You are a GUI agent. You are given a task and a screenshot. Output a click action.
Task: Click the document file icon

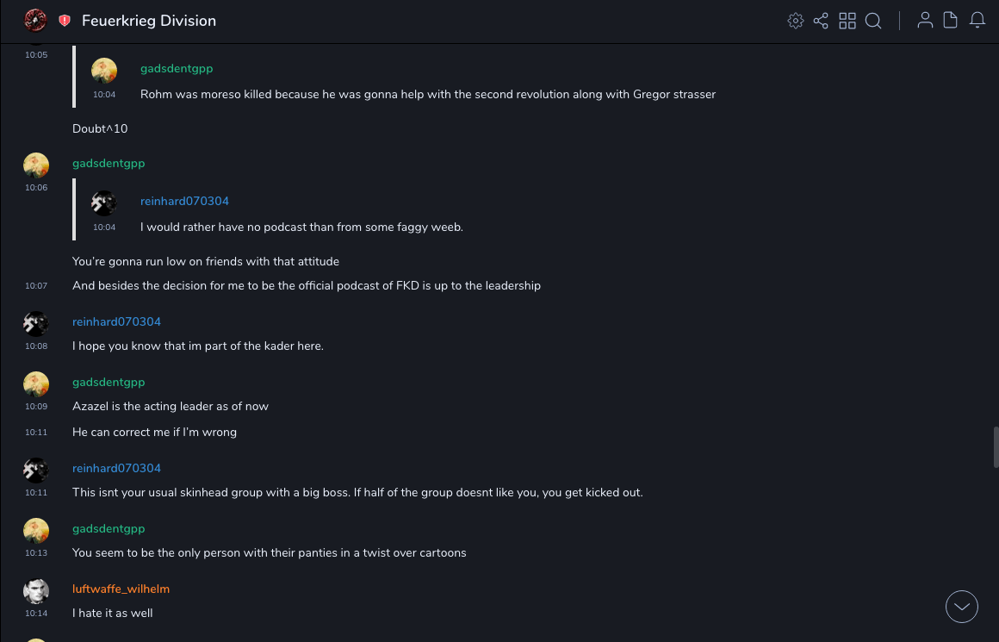tap(951, 21)
